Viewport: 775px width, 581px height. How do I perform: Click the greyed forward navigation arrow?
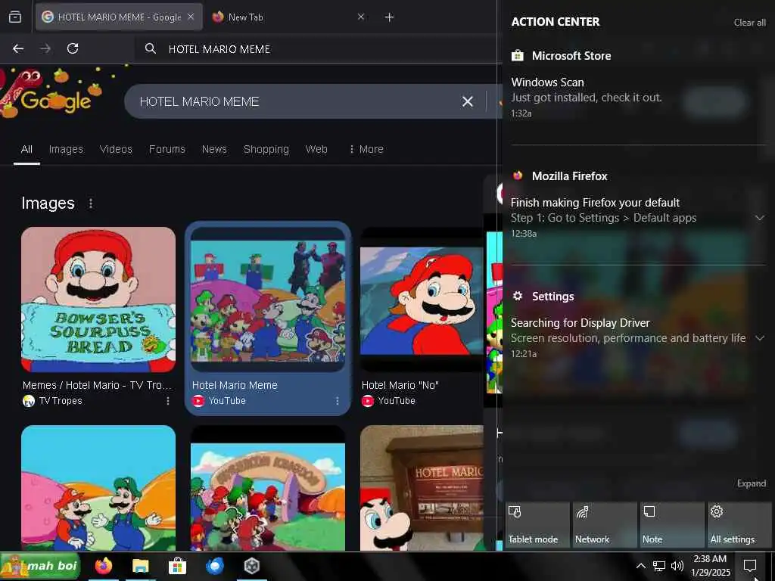point(45,48)
